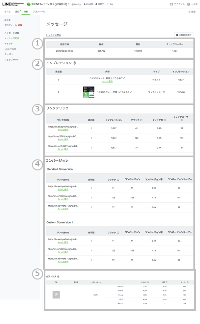Click the ヘルプ question mark icon

pos(188,4)
